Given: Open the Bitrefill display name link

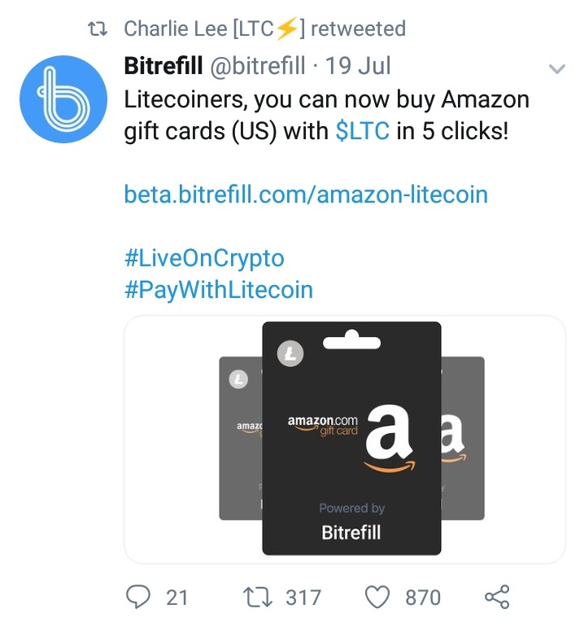Looking at the screenshot, I should (163, 65).
